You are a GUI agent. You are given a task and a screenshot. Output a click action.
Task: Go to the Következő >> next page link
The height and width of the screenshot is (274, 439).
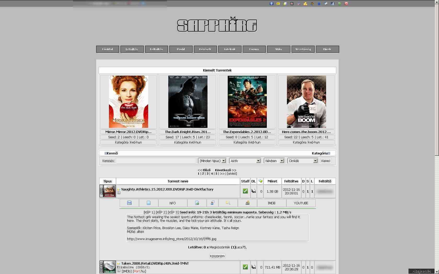pos(226,170)
